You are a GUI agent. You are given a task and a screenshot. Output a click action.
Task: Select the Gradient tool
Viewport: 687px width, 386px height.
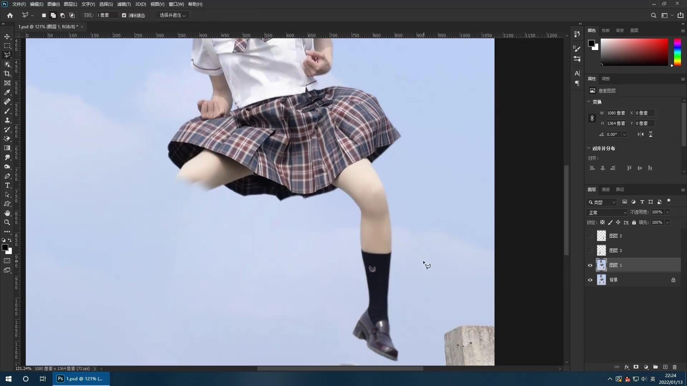[x=7, y=148]
